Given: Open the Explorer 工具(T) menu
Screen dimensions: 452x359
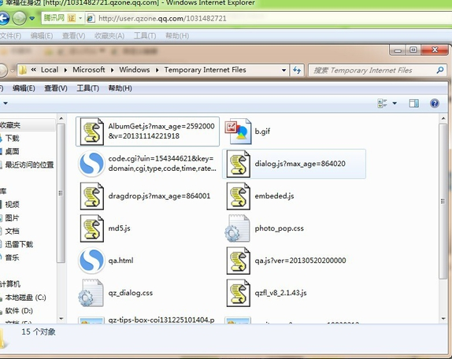Looking at the screenshot, I should pyautogui.click(x=87, y=88).
